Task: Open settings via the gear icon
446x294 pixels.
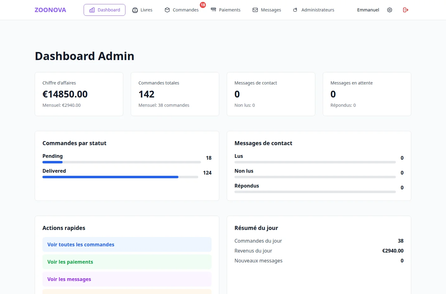Action: point(390,10)
